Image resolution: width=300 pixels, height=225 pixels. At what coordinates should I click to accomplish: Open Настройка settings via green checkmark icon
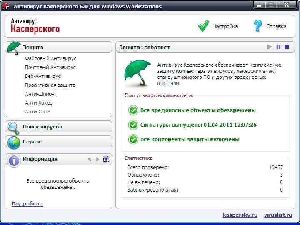click(x=204, y=26)
